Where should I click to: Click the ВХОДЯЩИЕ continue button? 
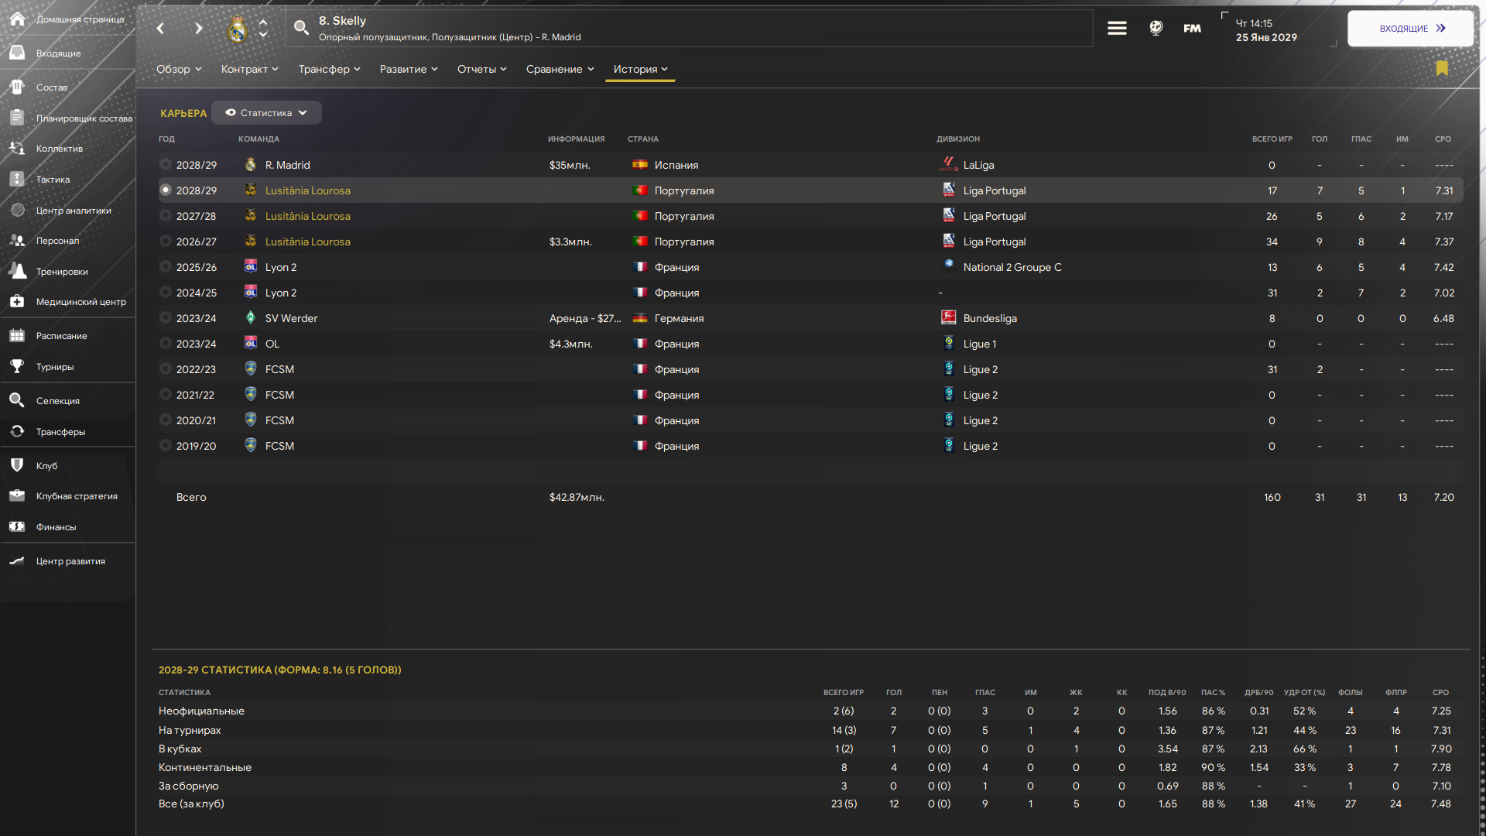click(1410, 29)
